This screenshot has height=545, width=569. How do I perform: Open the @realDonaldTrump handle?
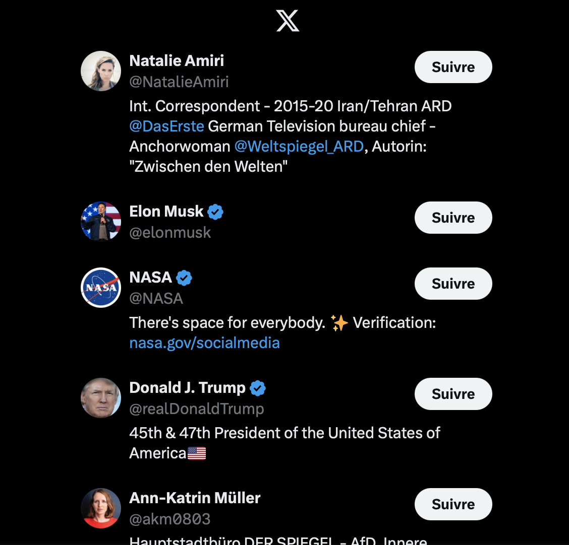tap(197, 409)
